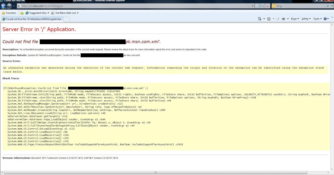Click the System.Web.UI.Control.OnLoad stack line

41,129
